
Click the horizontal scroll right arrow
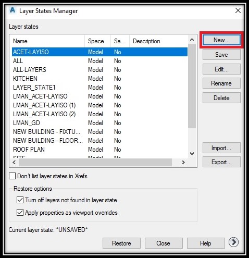183,162
